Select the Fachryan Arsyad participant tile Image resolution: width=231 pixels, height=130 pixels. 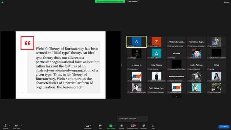(x=196, y=77)
